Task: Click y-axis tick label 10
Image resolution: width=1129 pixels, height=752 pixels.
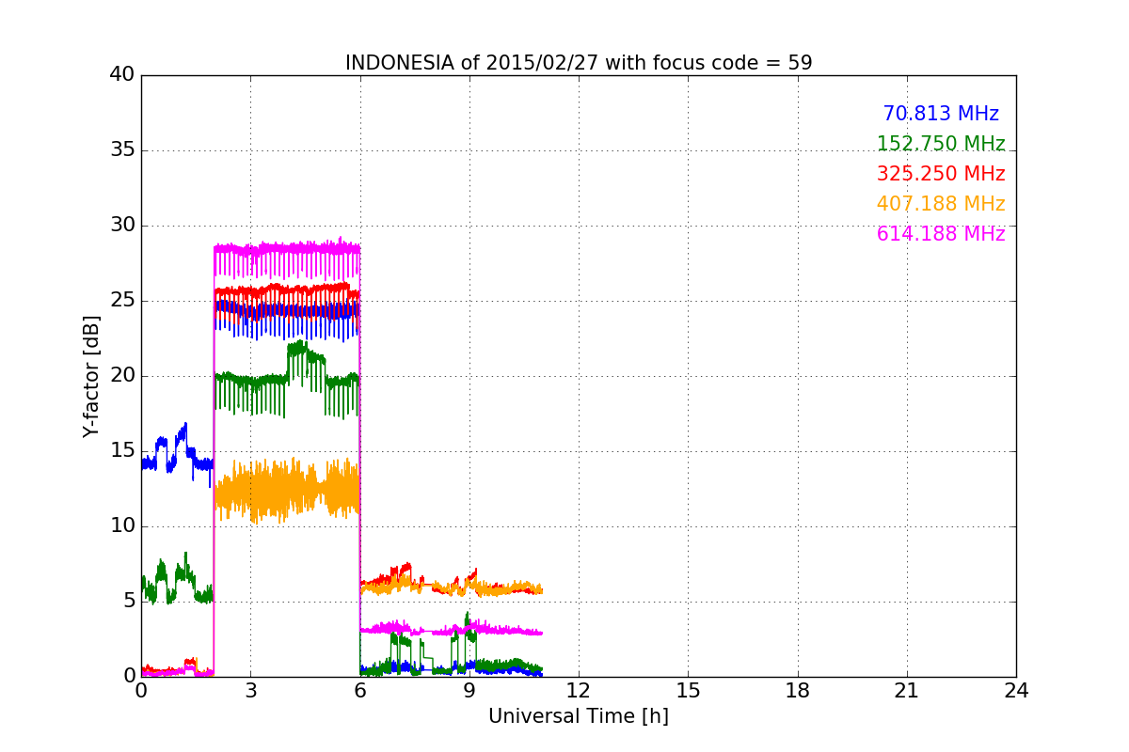Action: (122, 526)
